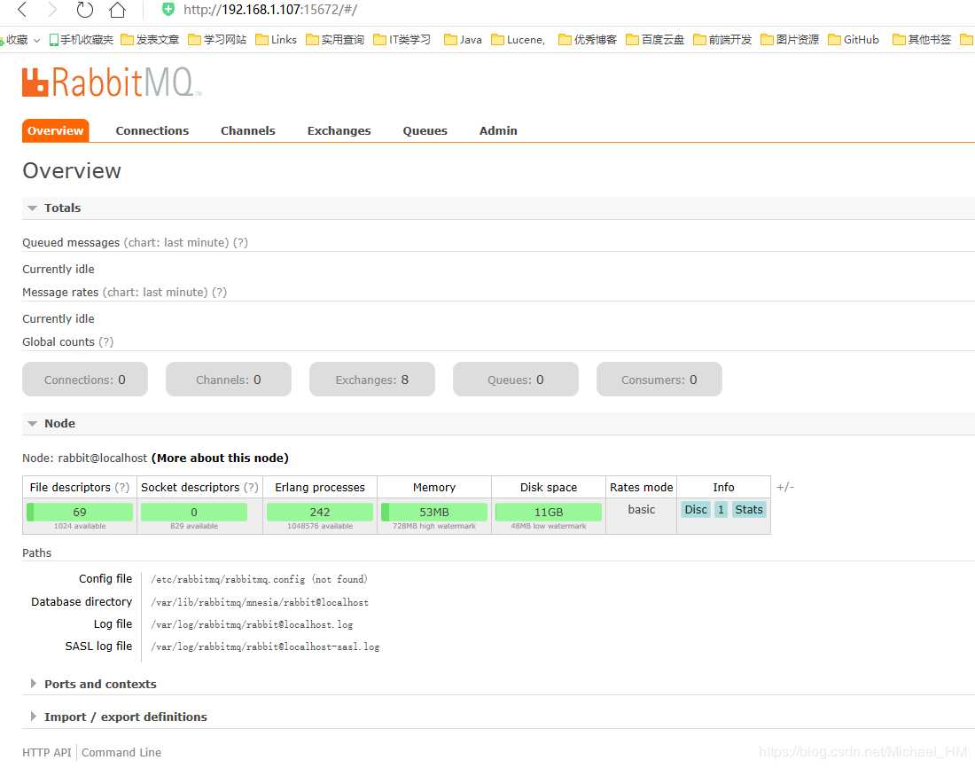Click the browser forward arrow
This screenshot has height=768, width=975.
[52, 10]
